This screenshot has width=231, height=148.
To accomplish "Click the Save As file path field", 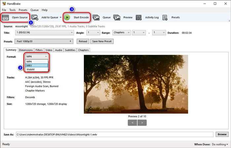I will 114,134.
